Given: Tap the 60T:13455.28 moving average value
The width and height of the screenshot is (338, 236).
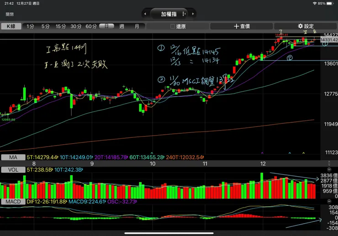Looking at the screenshot, I should (x=147, y=157).
